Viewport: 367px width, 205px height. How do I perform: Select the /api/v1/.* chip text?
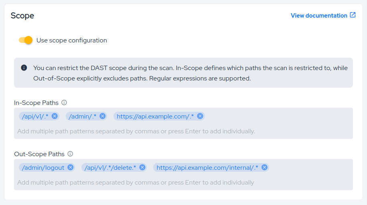click(x=35, y=117)
